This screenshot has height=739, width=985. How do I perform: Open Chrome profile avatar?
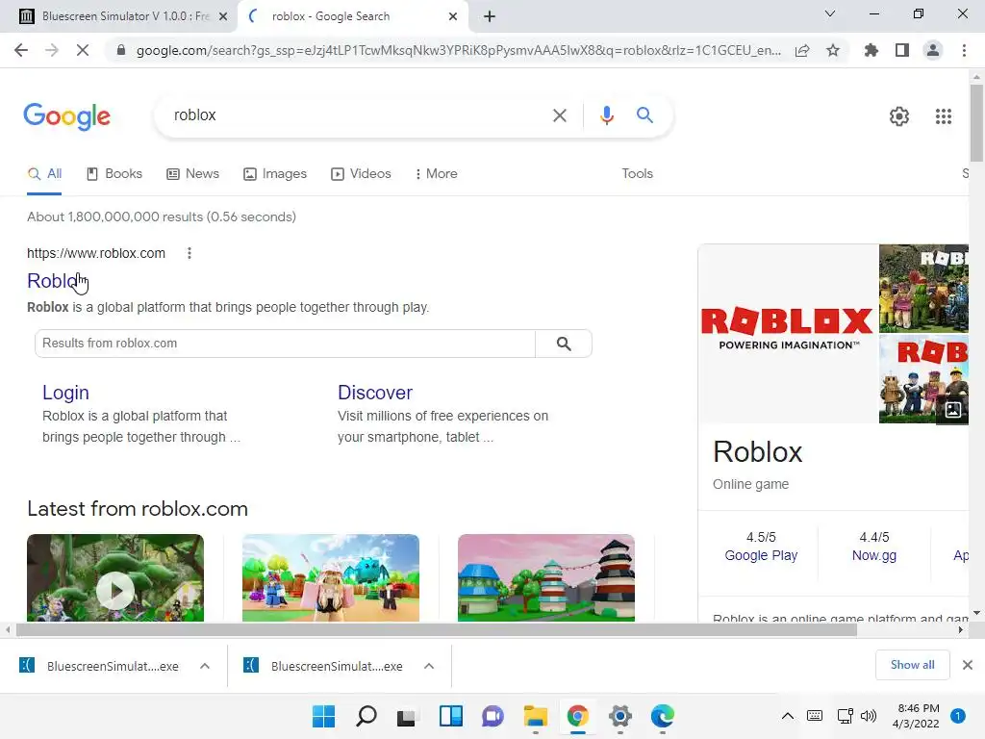pyautogui.click(x=933, y=50)
